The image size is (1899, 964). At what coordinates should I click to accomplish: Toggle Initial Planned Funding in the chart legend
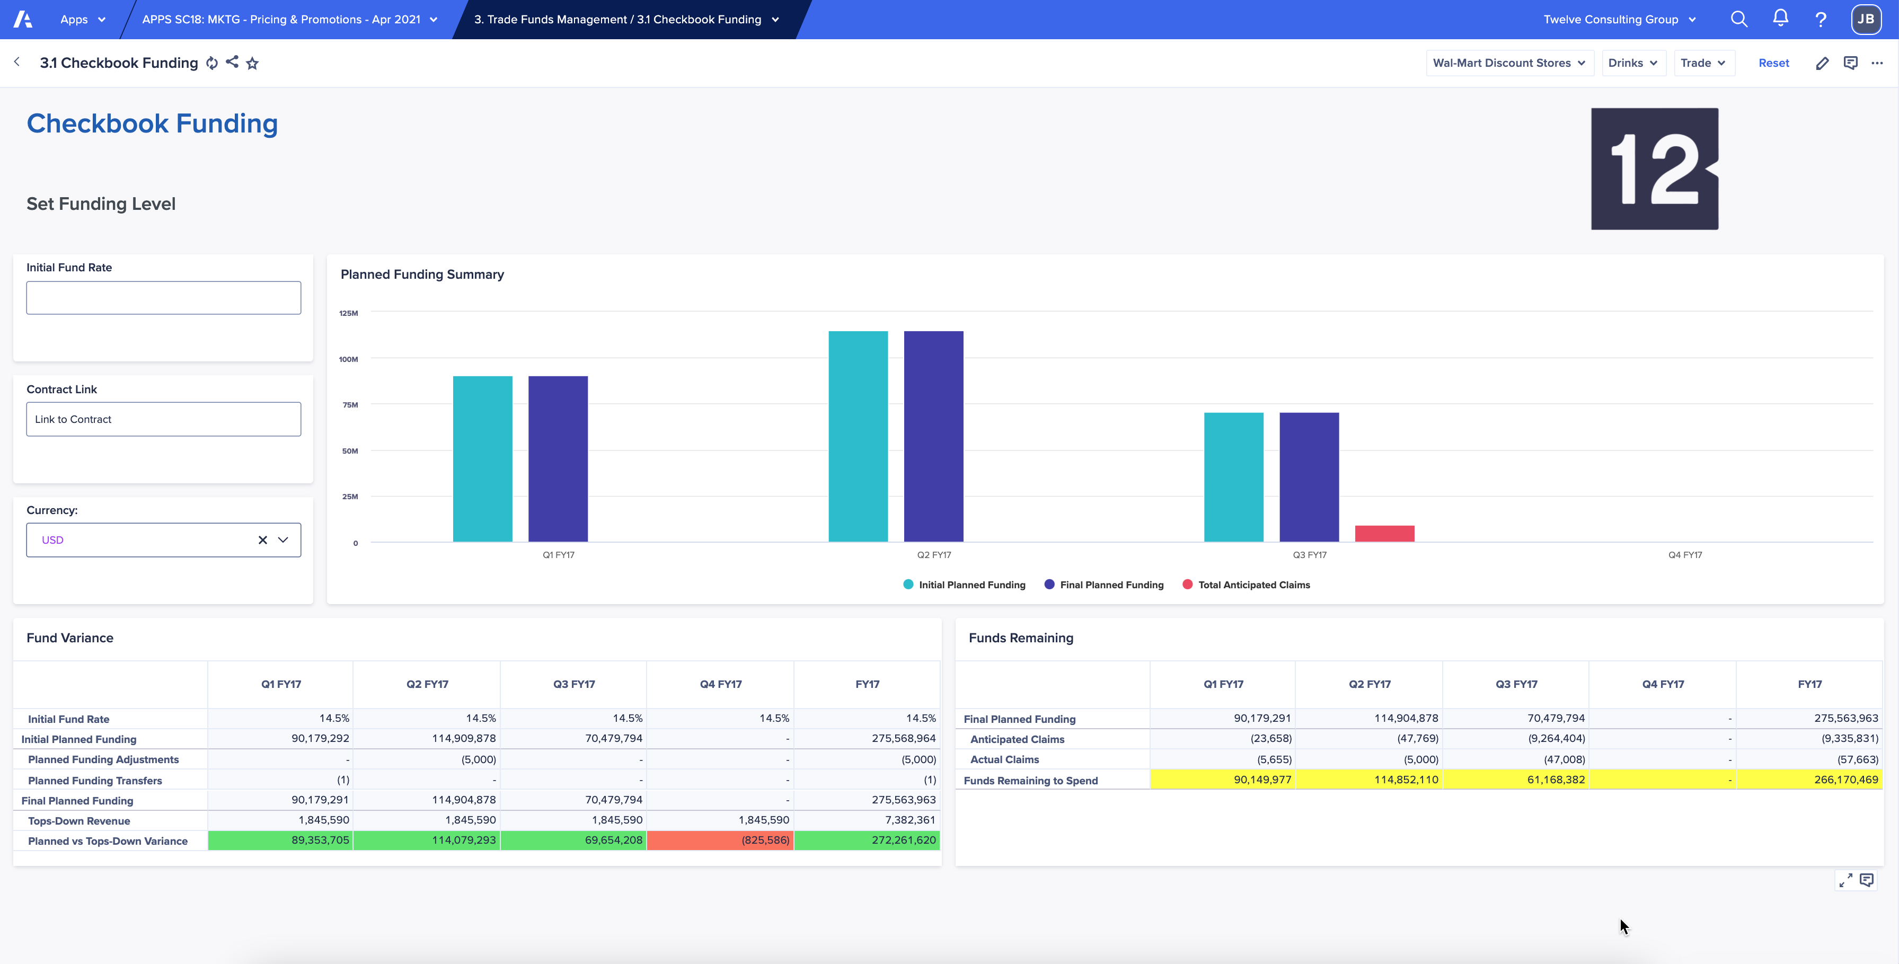(964, 585)
